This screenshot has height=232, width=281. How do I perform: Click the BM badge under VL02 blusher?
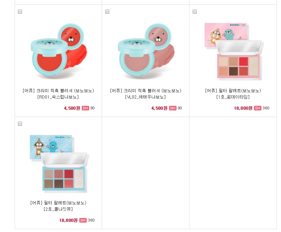click(x=173, y=108)
